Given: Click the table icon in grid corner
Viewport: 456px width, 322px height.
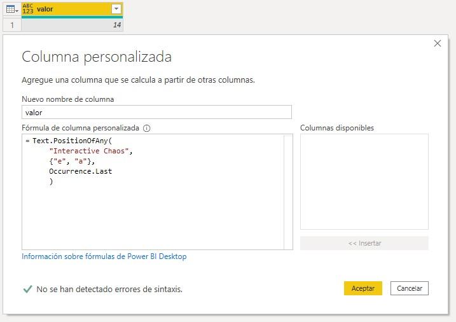Looking at the screenshot, I should tap(11, 9).
